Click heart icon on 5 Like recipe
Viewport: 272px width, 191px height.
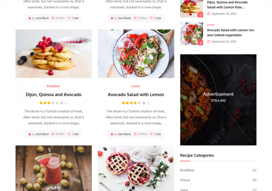[69, 18]
